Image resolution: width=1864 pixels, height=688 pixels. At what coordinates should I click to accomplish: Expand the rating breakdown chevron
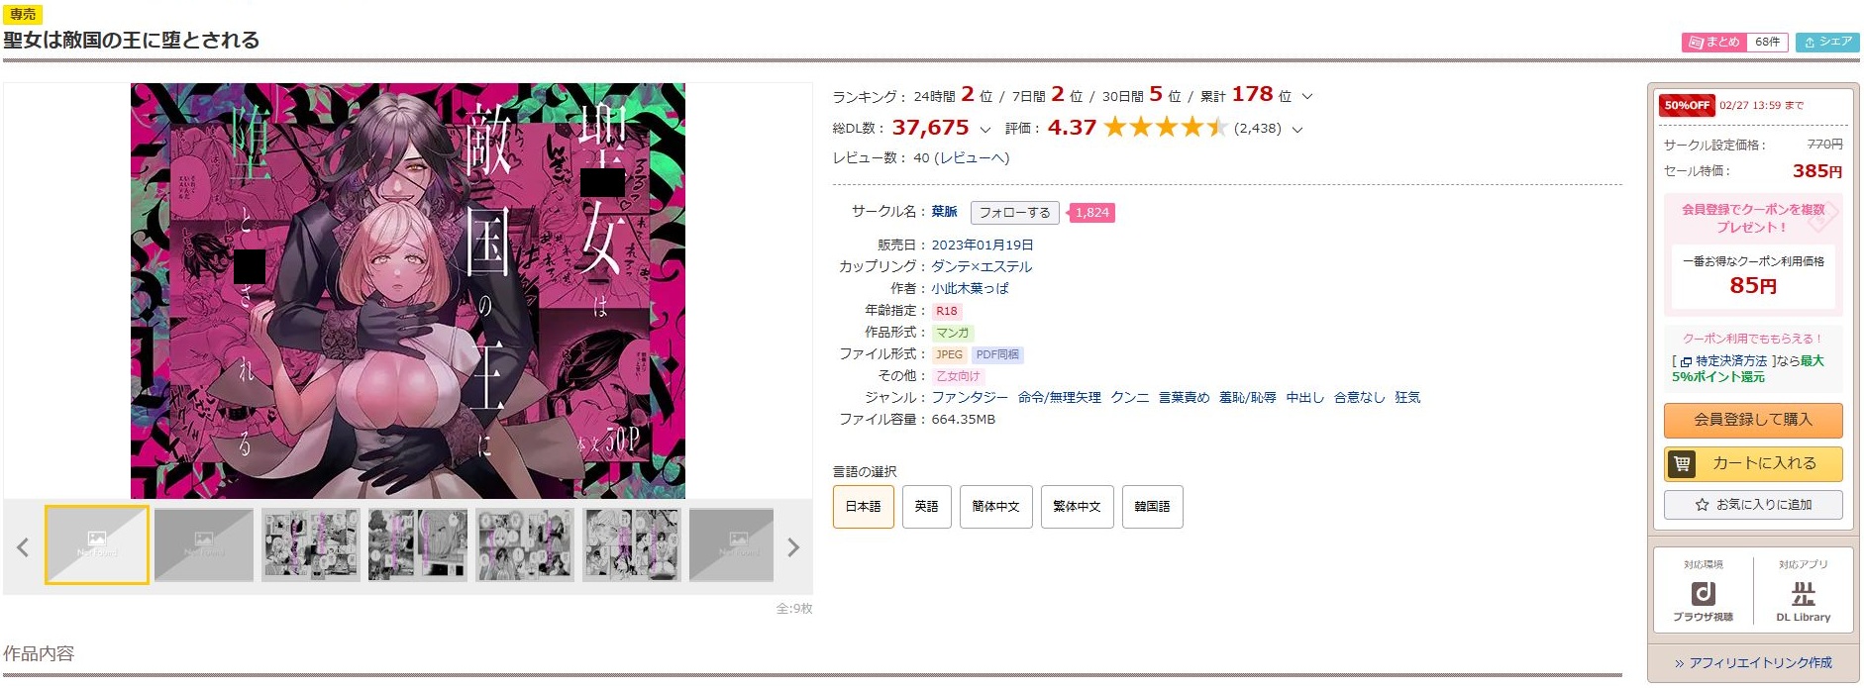(x=1297, y=130)
